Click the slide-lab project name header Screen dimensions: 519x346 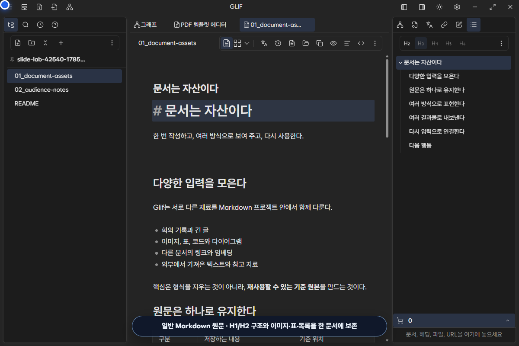51,59
